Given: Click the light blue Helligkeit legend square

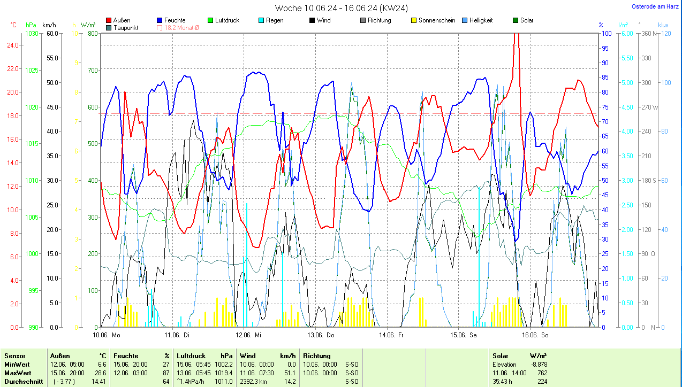Looking at the screenshot, I should point(465,20).
